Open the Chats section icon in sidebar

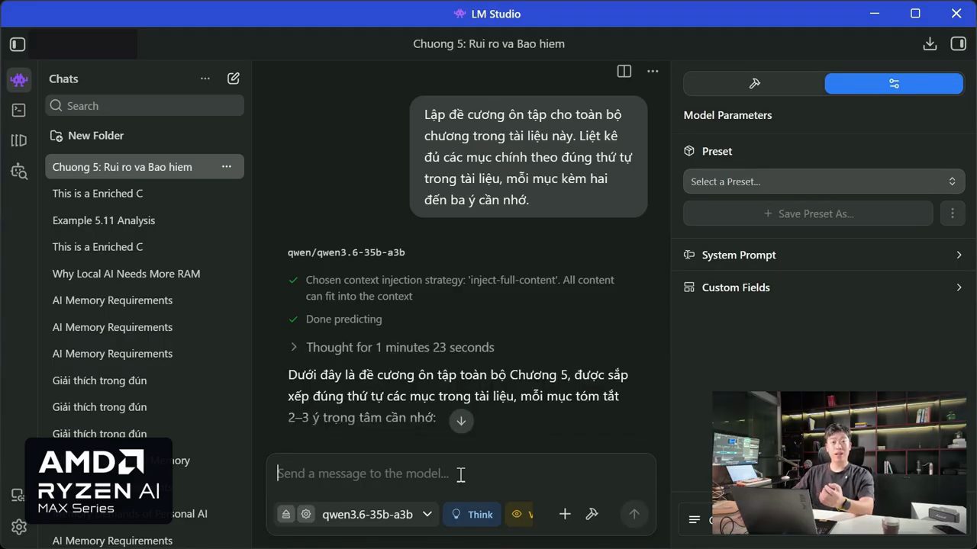pyautogui.click(x=19, y=79)
